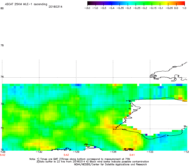Select the 72 latitude label

tap(2, 128)
